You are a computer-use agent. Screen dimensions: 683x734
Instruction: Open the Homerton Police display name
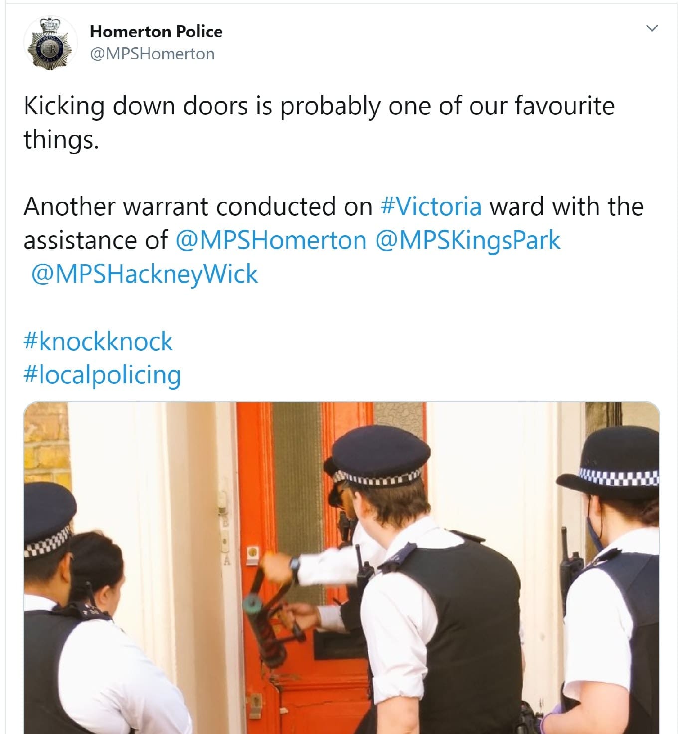(x=156, y=31)
